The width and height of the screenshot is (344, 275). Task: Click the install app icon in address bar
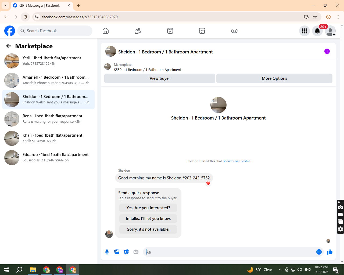click(x=306, y=17)
